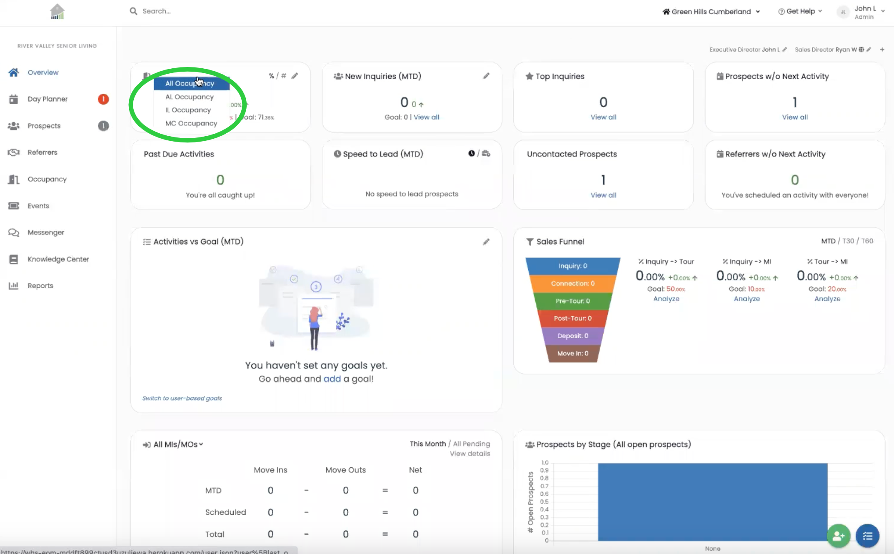This screenshot has height=554, width=894.
Task: Click the green add prospect floating button
Action: 839,536
